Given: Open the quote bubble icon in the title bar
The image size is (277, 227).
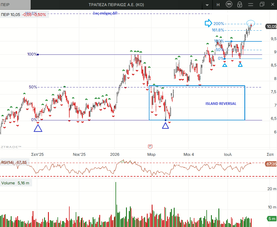Looking at the screenshot, I should pos(229,4).
